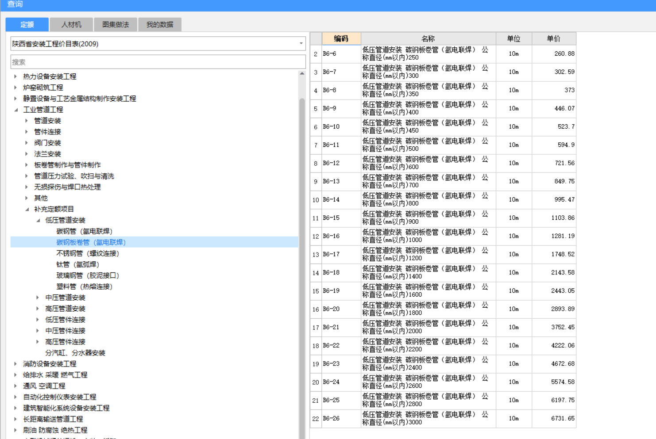This screenshot has width=656, height=439.
Task: Select 板卷管制作与管件制作 in tree
Action: [67, 165]
